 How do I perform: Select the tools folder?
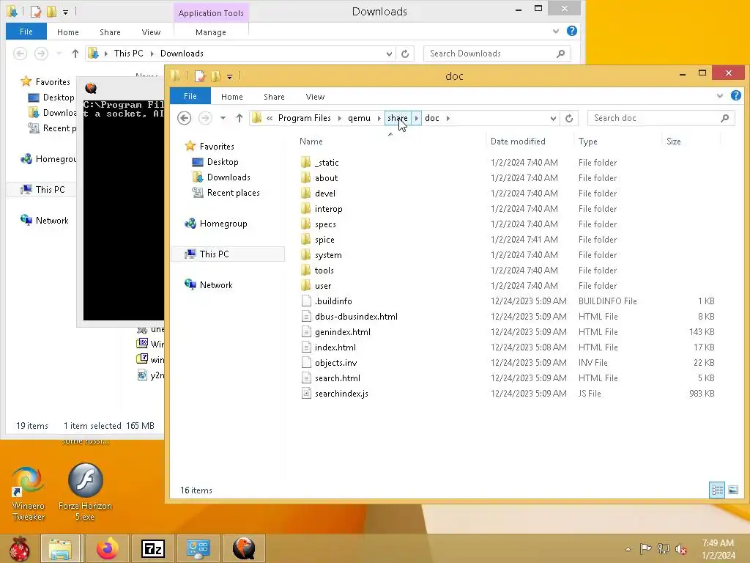click(324, 271)
